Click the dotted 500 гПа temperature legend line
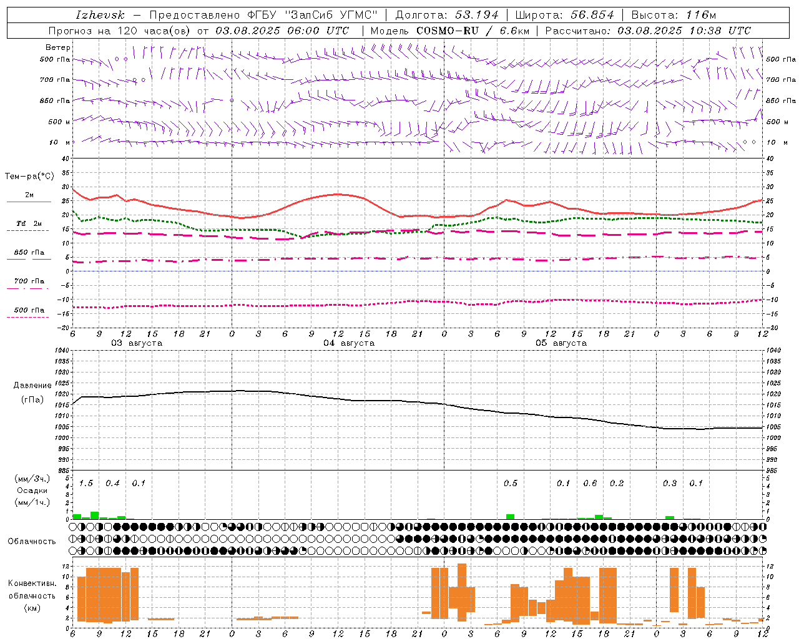Image resolution: width=799 pixels, height=639 pixels. point(28,317)
